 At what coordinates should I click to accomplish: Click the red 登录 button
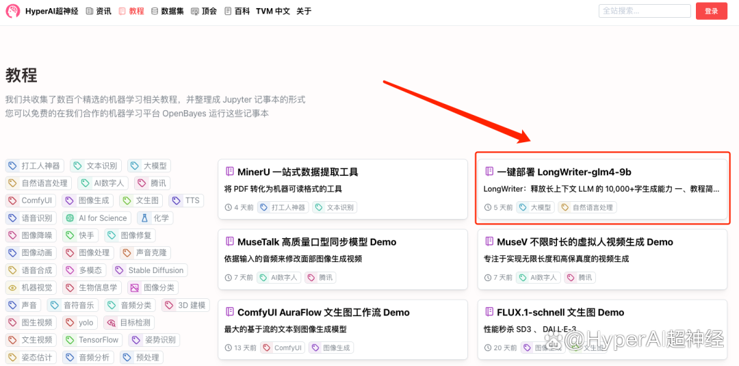coord(711,12)
